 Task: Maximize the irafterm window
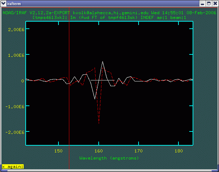click(209, 3)
